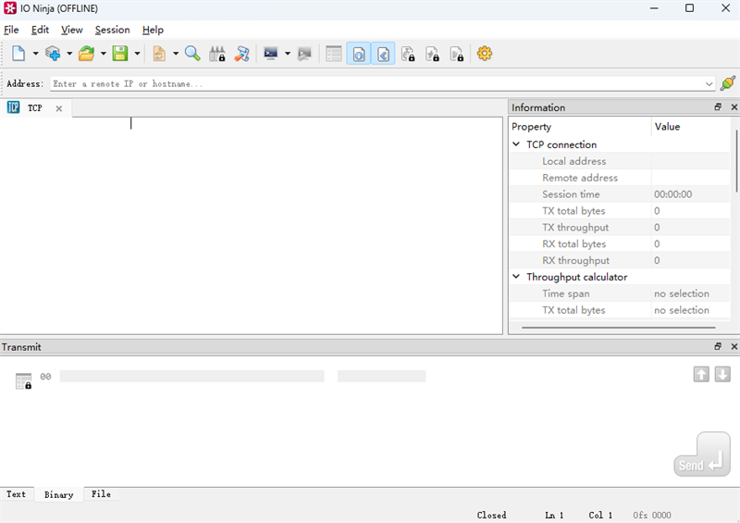Open the terminal monitor icon

tap(271, 54)
